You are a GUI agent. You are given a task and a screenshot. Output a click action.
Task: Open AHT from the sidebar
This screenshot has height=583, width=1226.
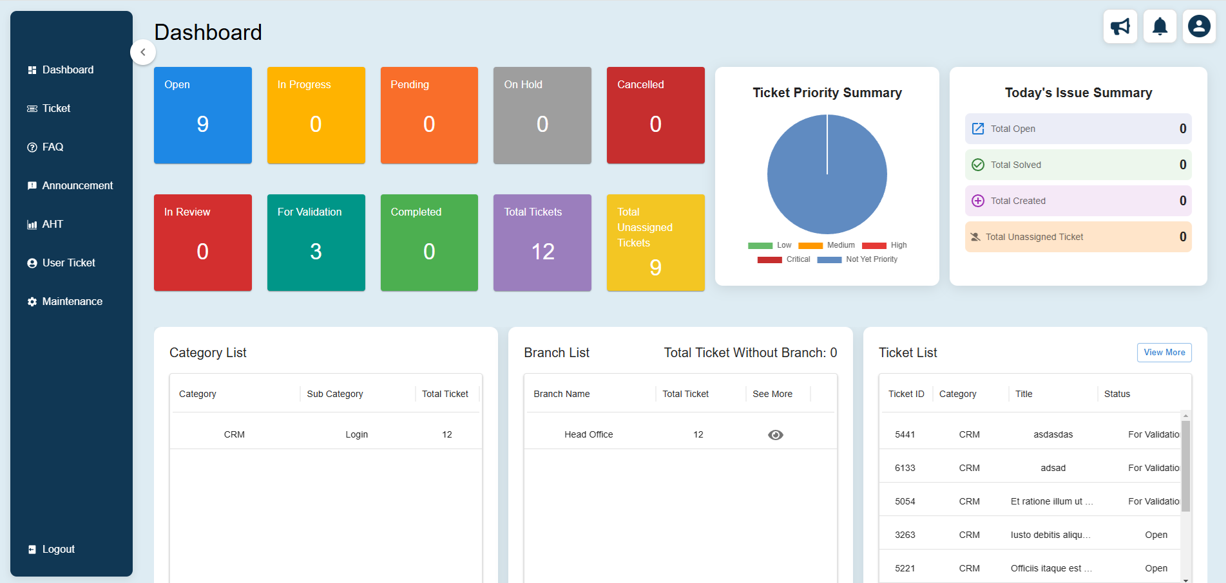pyautogui.click(x=32, y=224)
